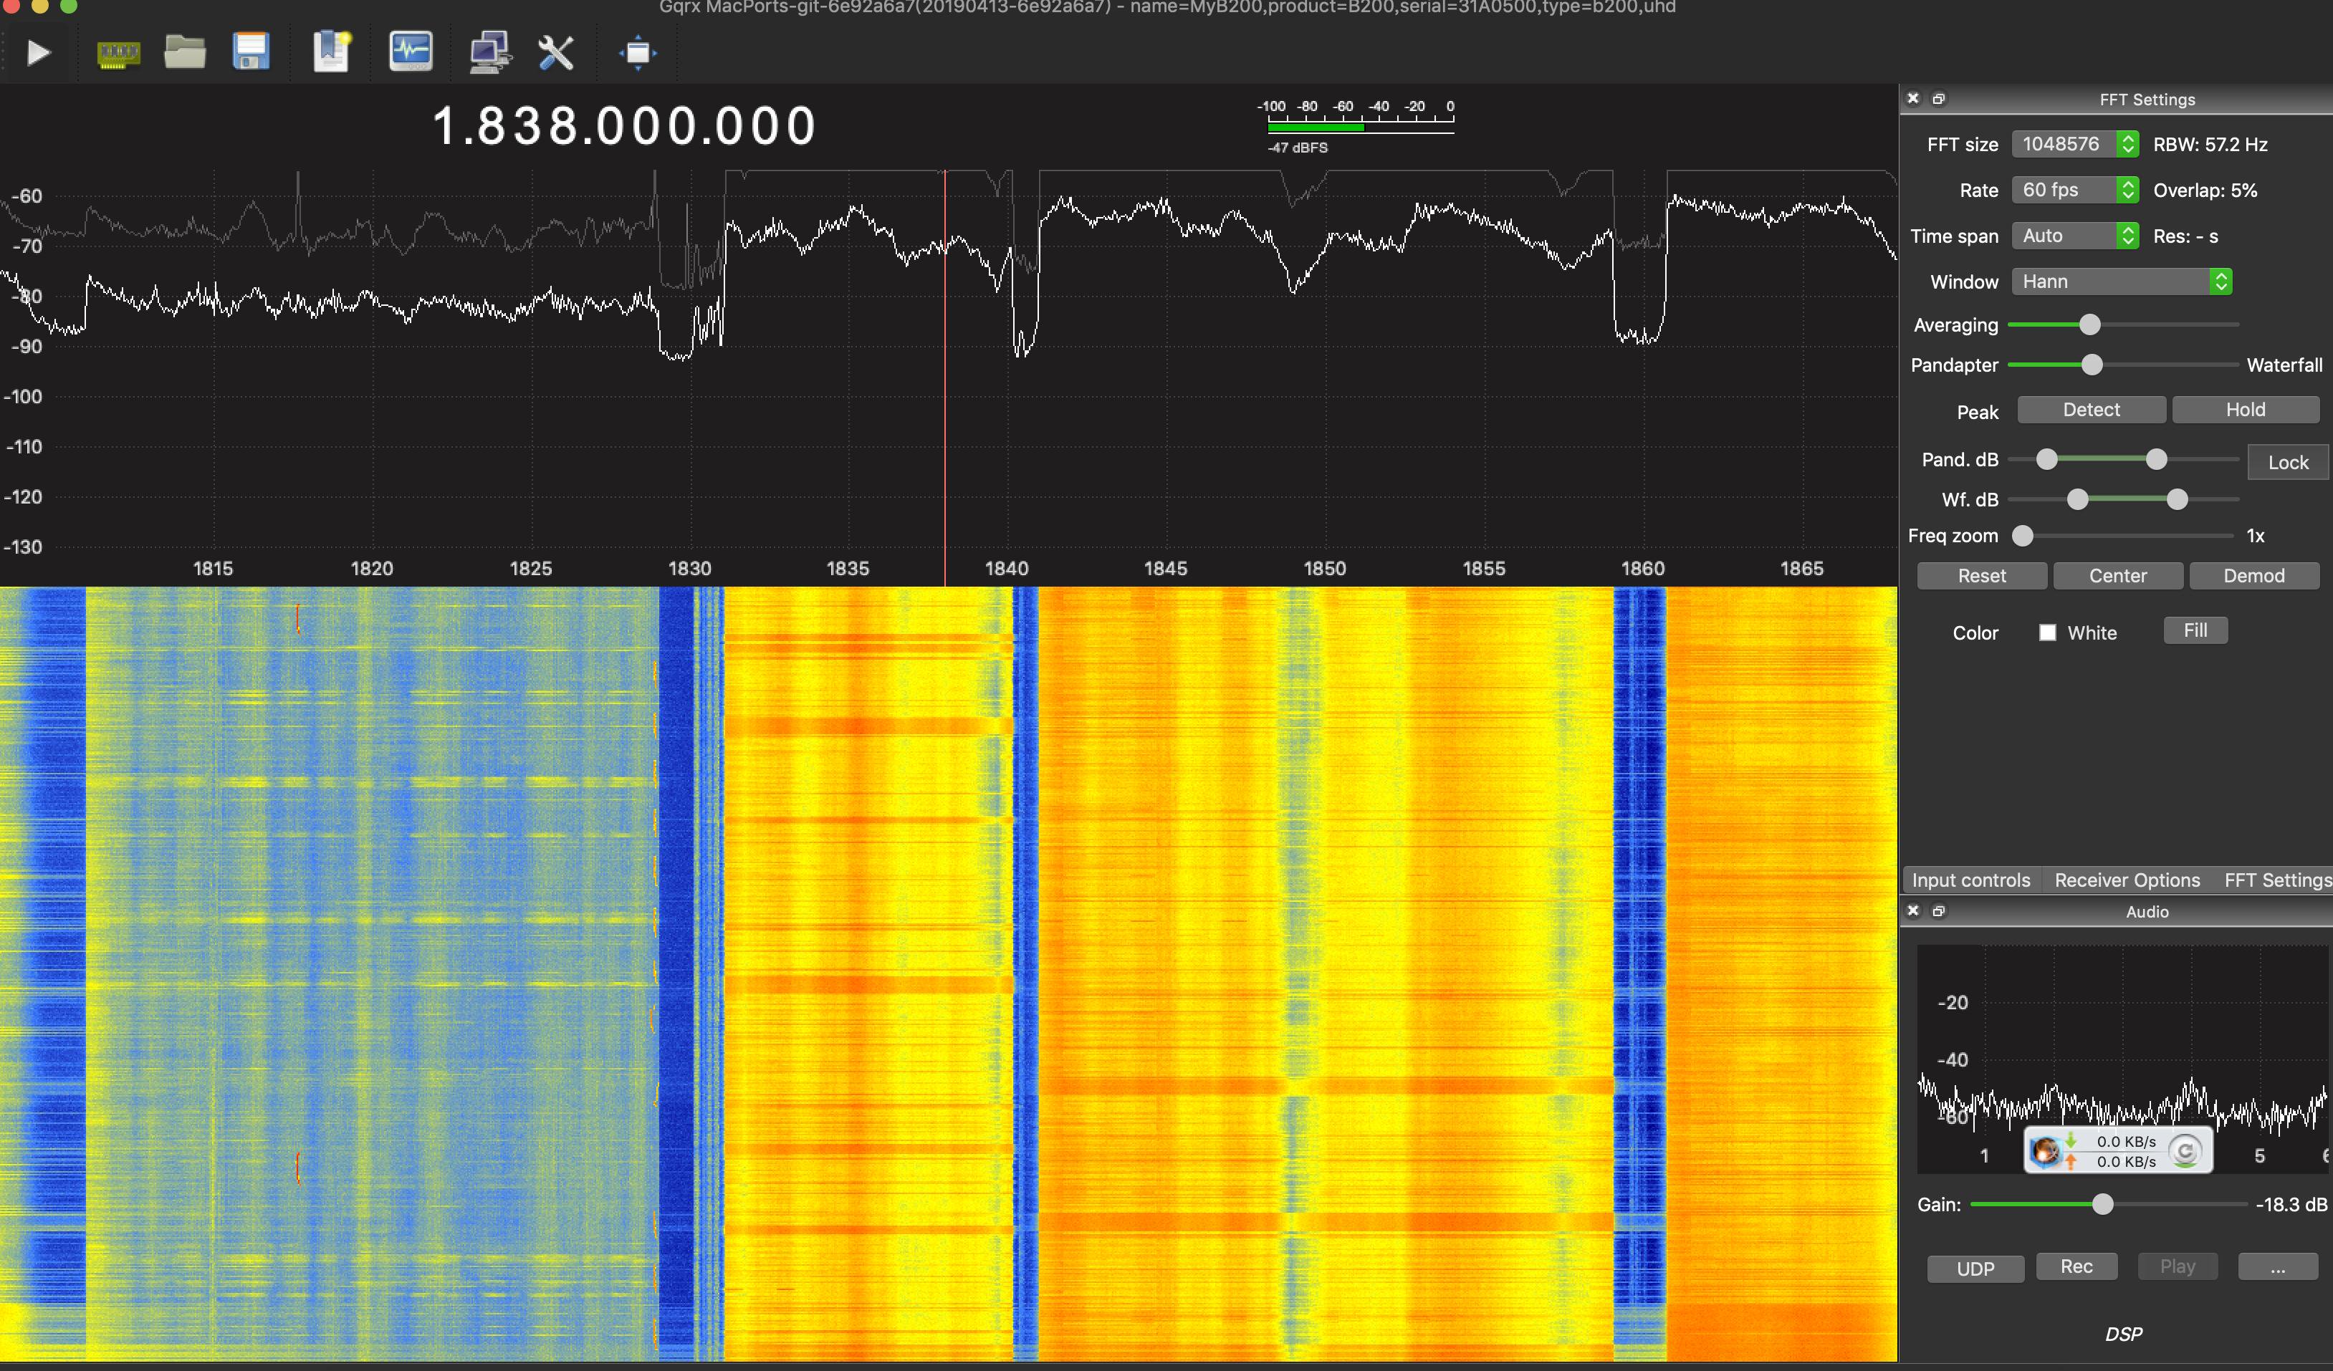Expand the Rate 60 fps dropdown
This screenshot has height=1371, width=2333.
(2074, 190)
